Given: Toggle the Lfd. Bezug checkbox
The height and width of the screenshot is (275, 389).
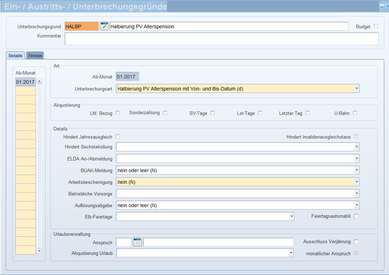Looking at the screenshot, I should [x=118, y=113].
